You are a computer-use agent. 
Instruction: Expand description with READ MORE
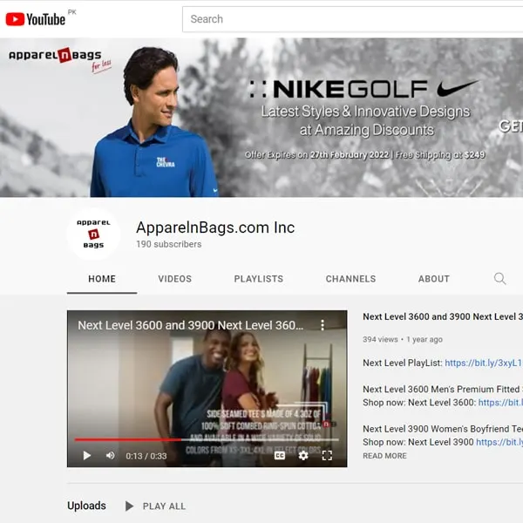pyautogui.click(x=384, y=456)
